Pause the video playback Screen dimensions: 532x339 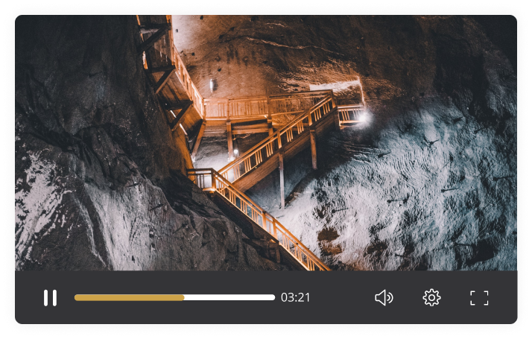click(50, 298)
